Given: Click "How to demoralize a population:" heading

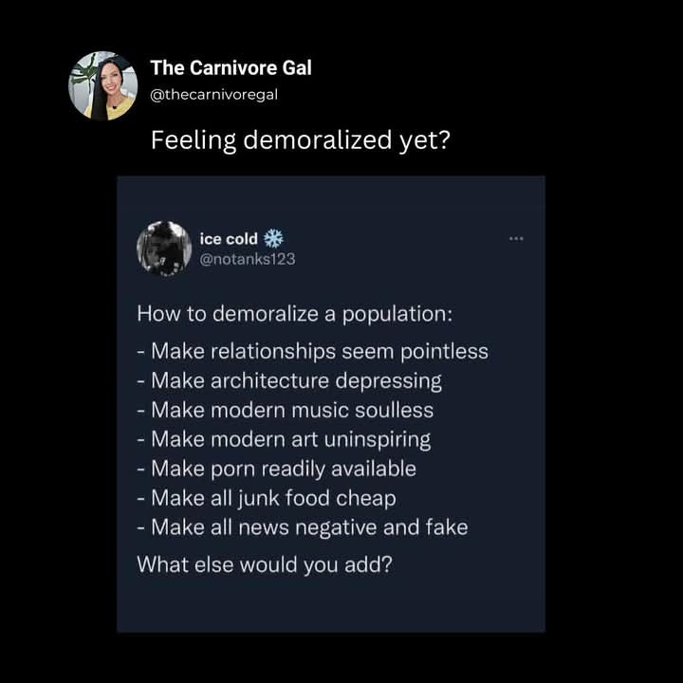Looking at the screenshot, I should coord(295,314).
